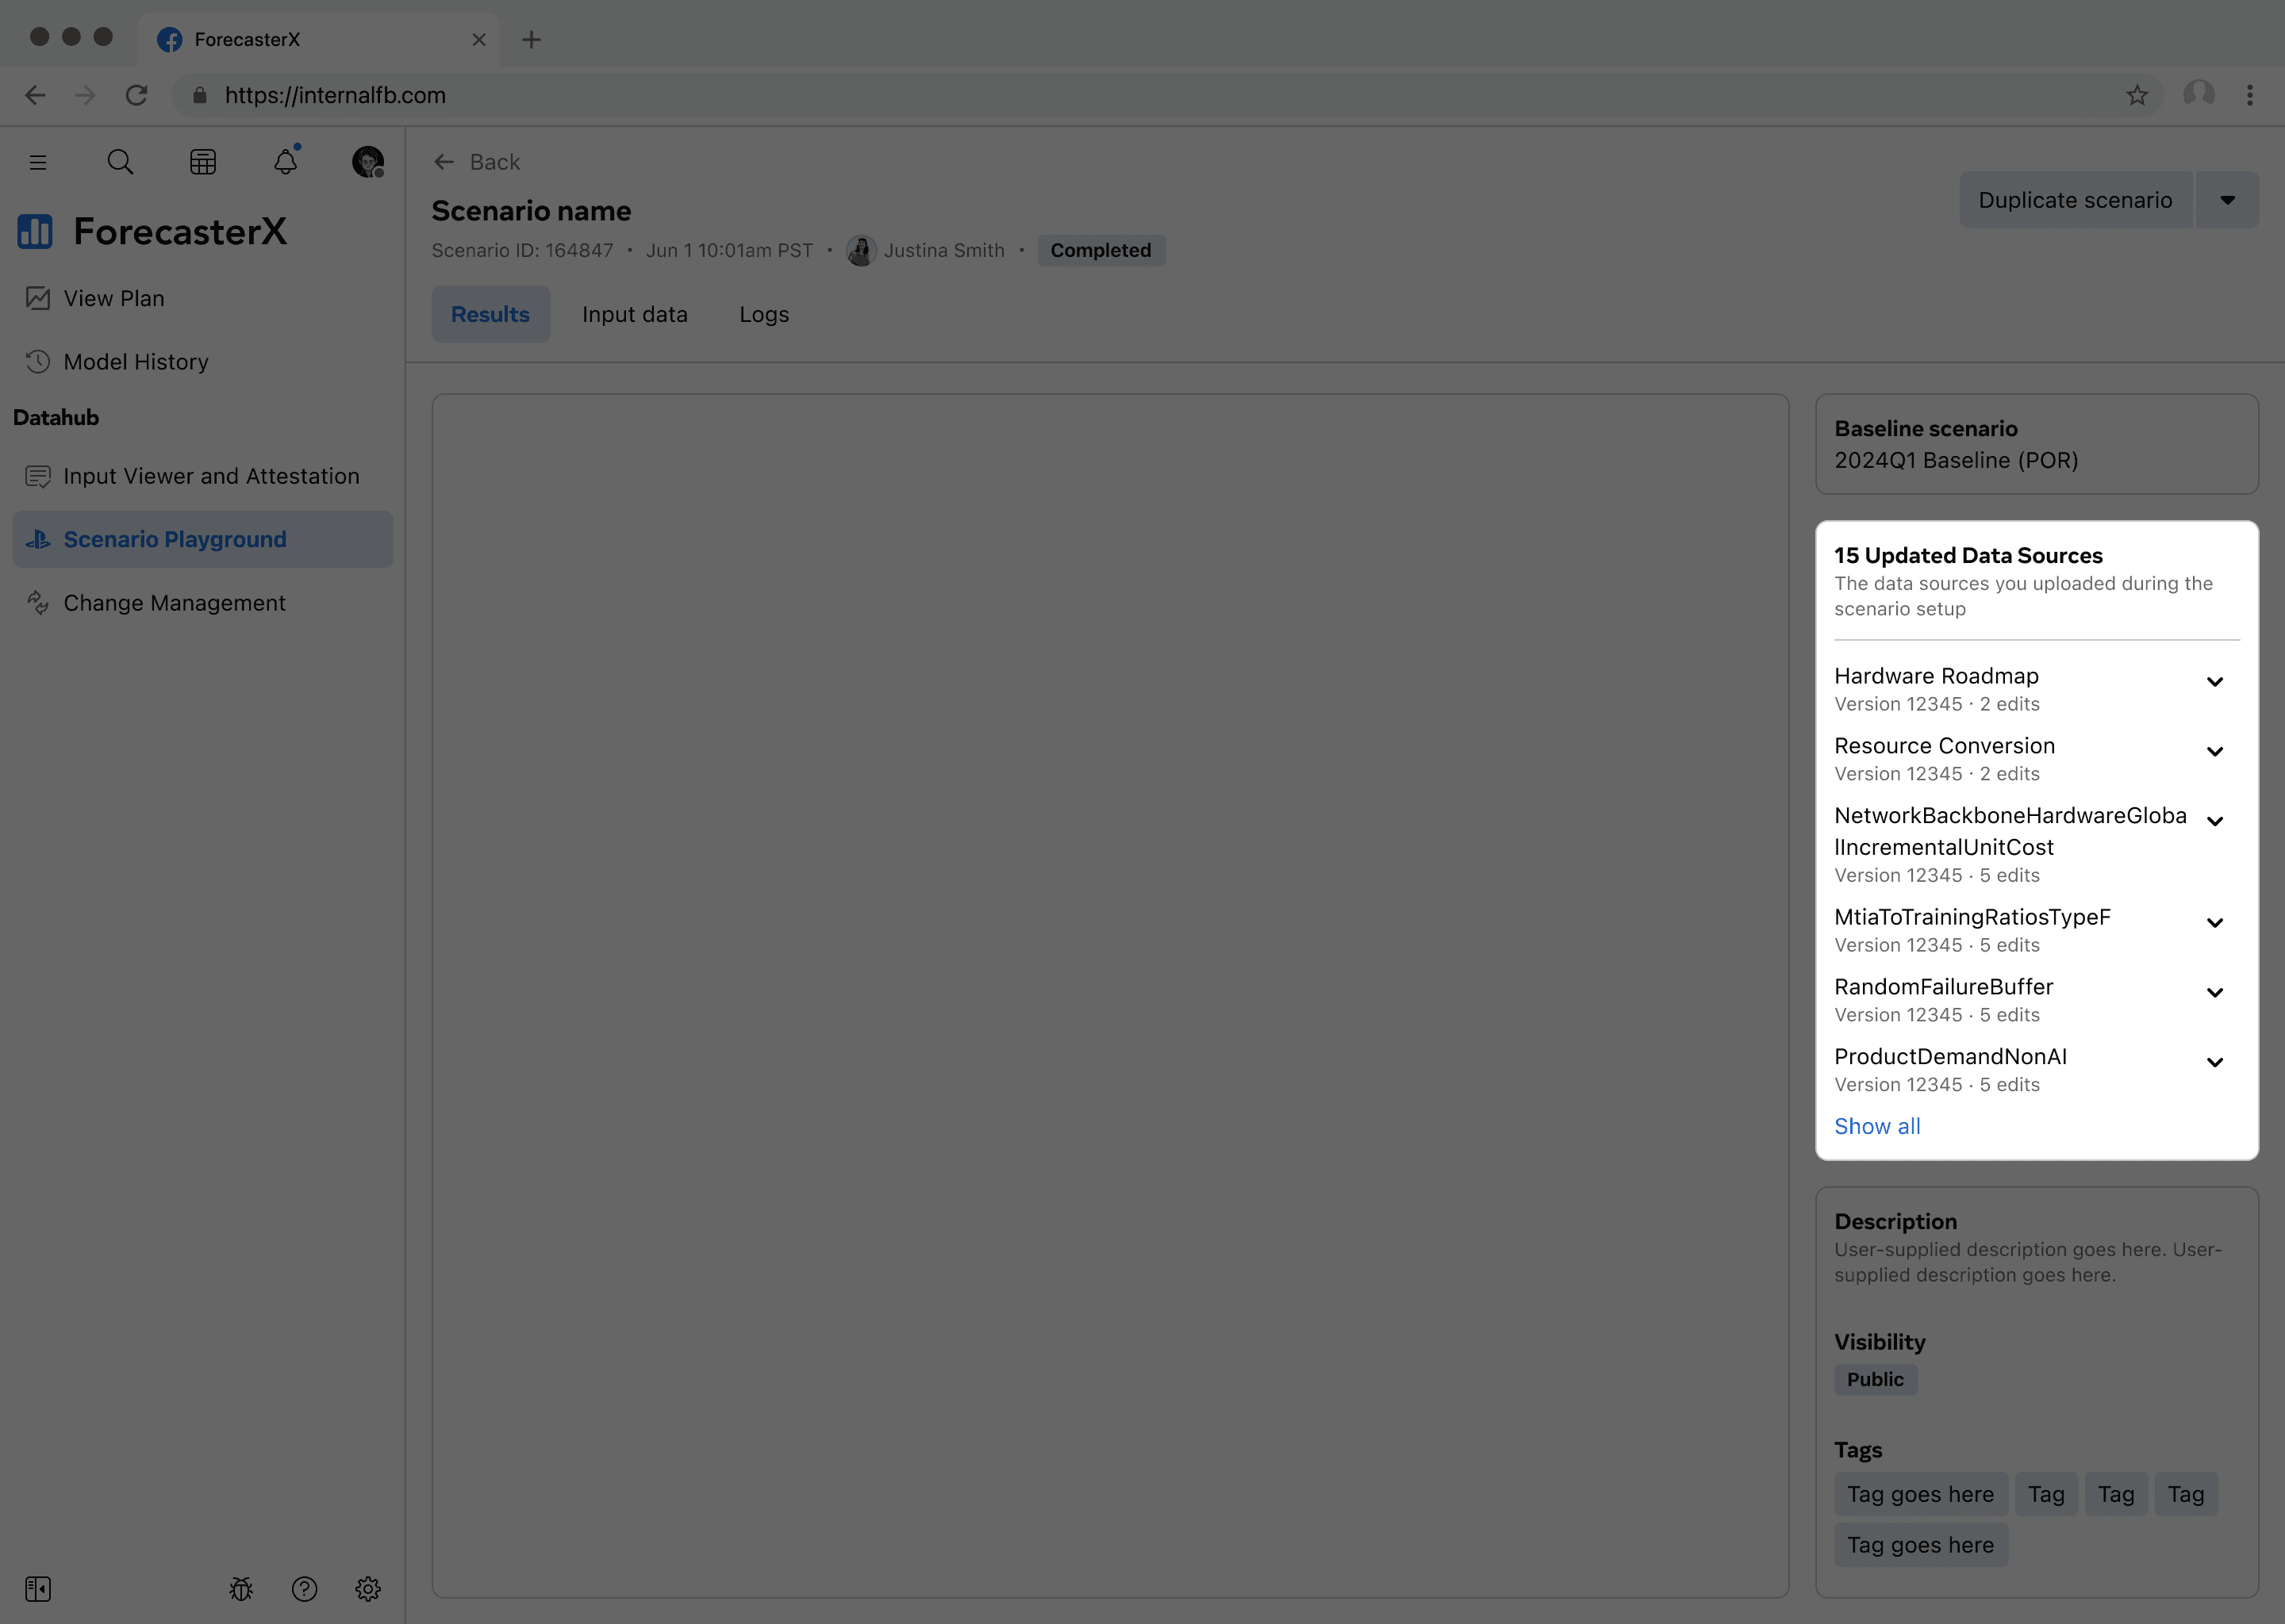Click the Completed status badge
This screenshot has height=1624, width=2285.
1100,250
